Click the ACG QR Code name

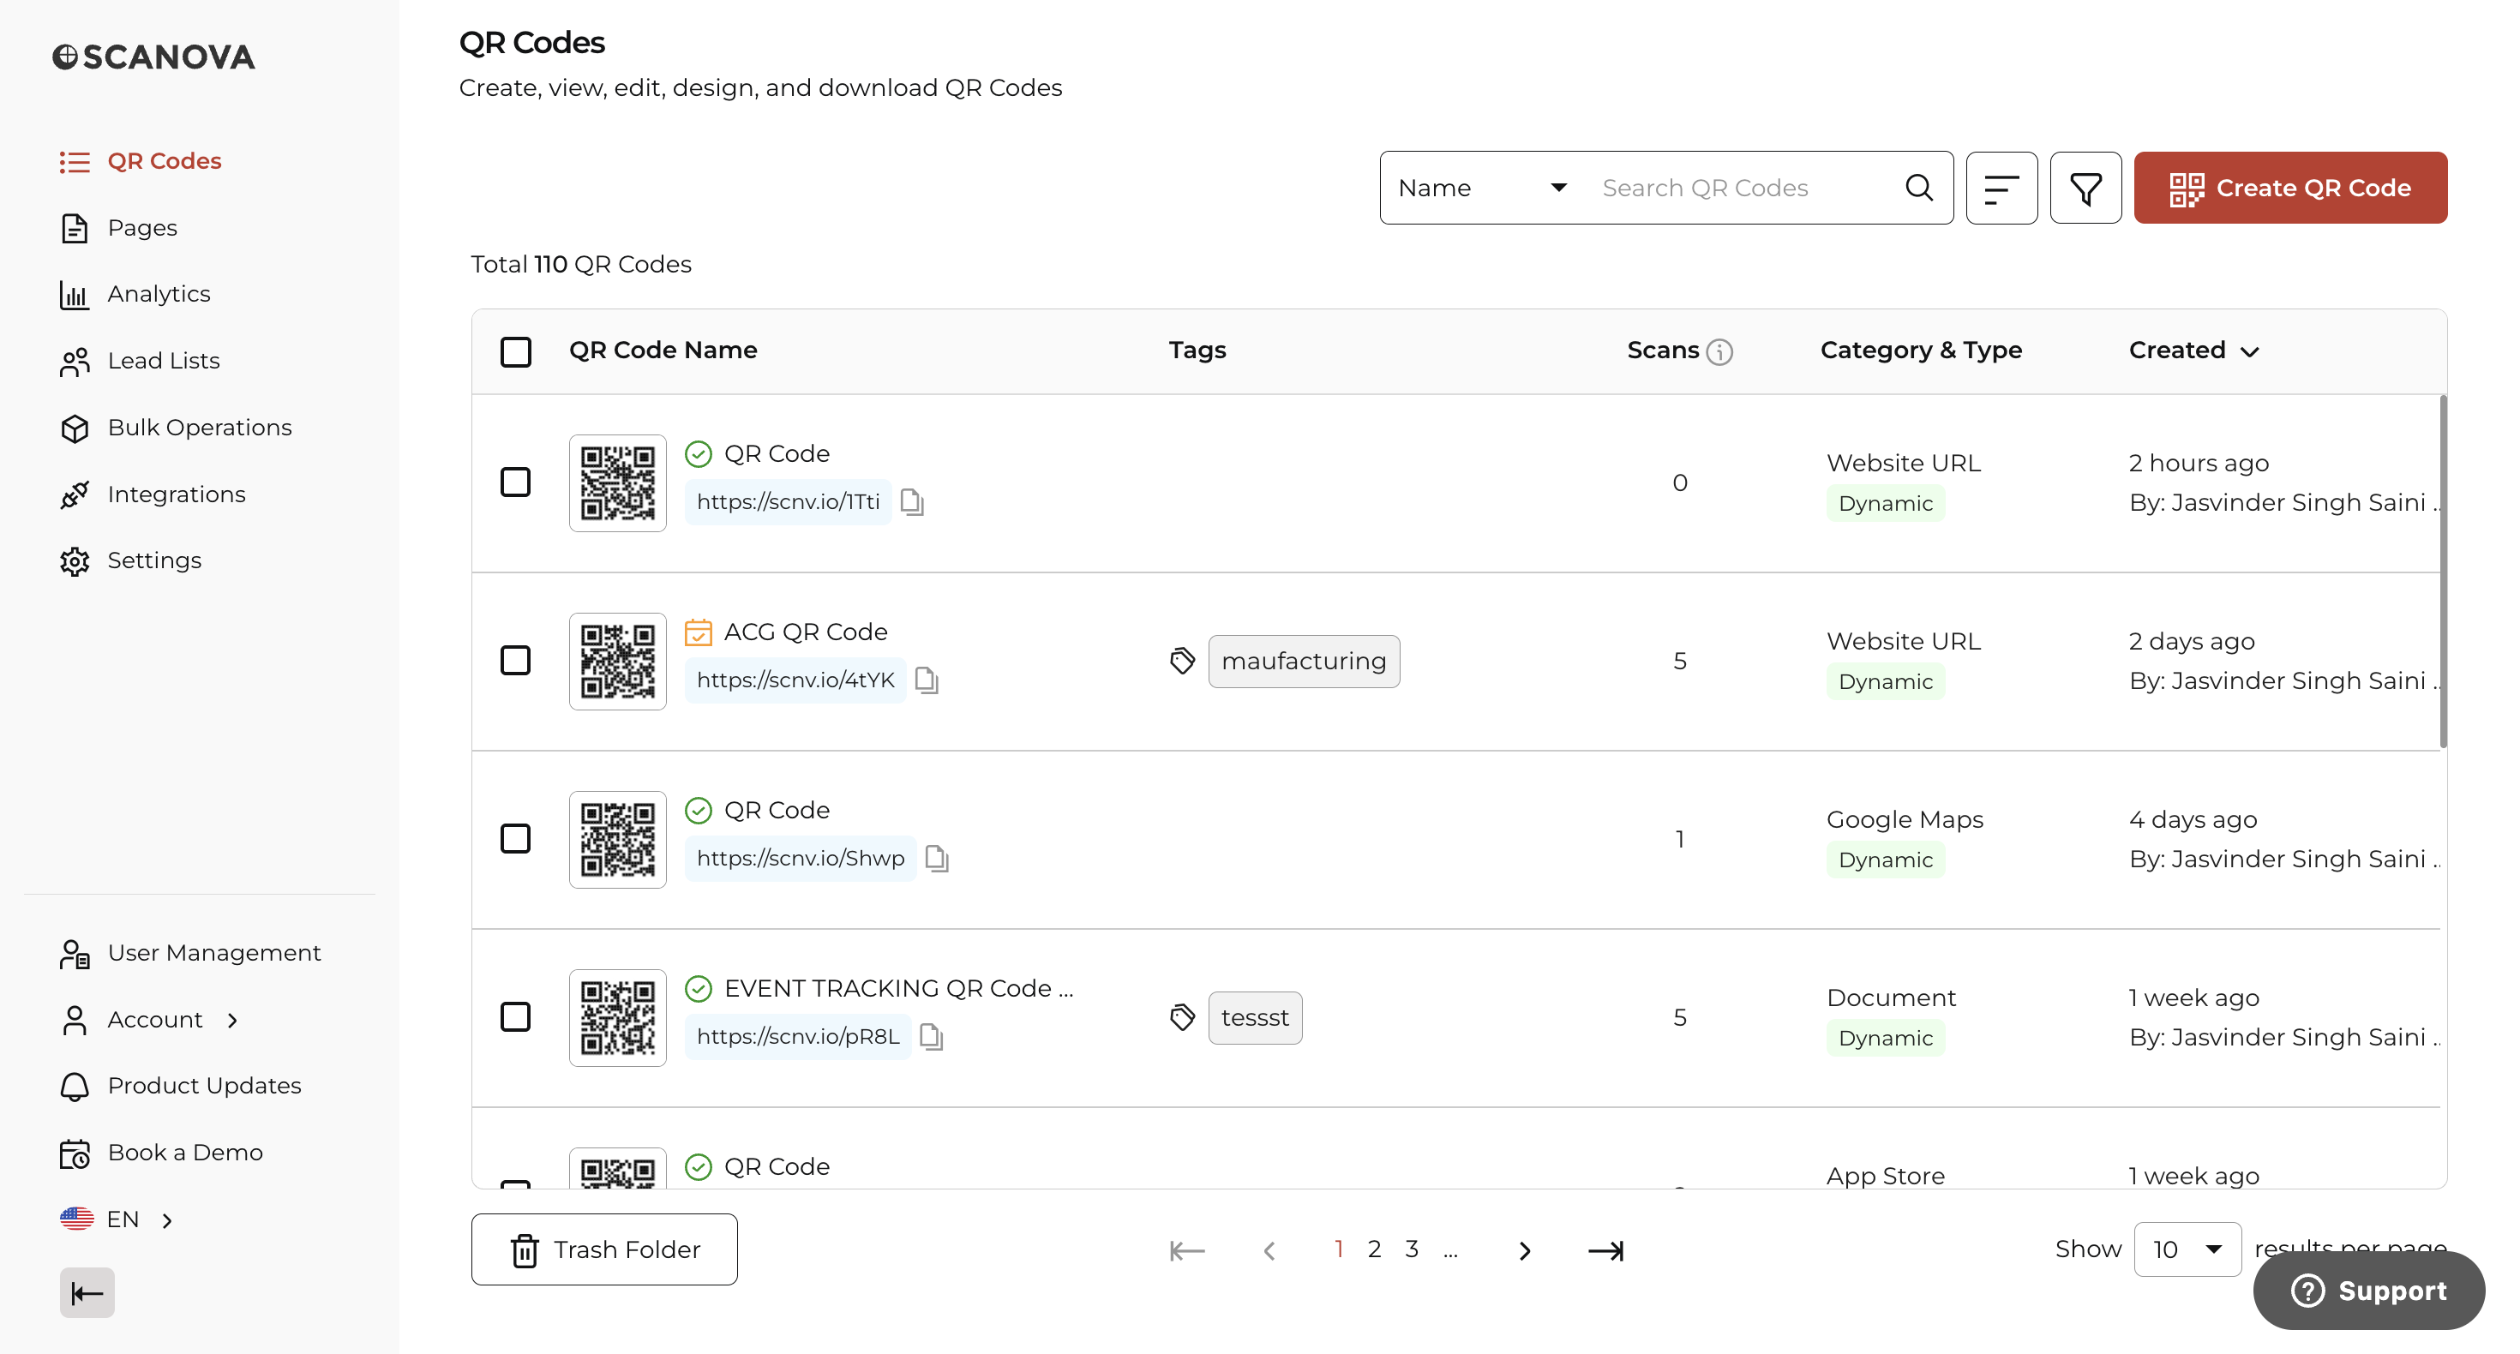[x=805, y=632]
